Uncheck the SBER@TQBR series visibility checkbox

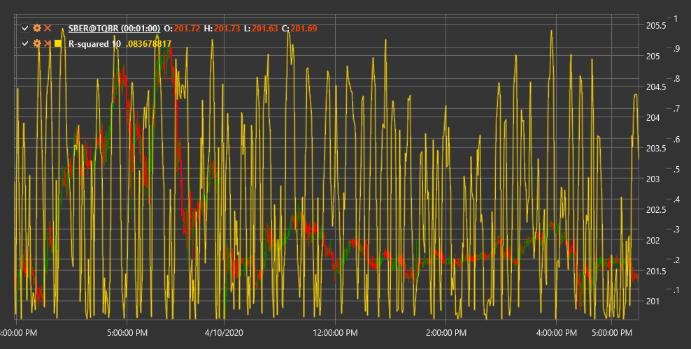[x=25, y=29]
